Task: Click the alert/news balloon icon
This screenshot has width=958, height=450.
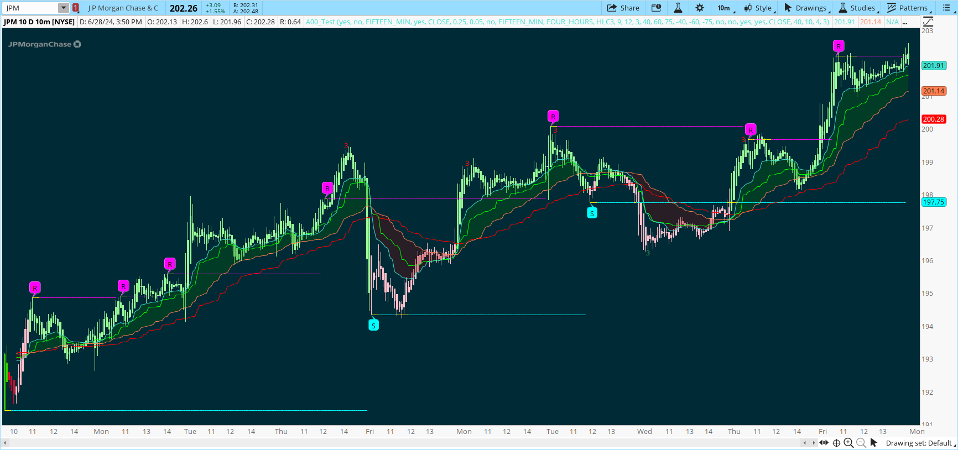Action: click(x=656, y=8)
